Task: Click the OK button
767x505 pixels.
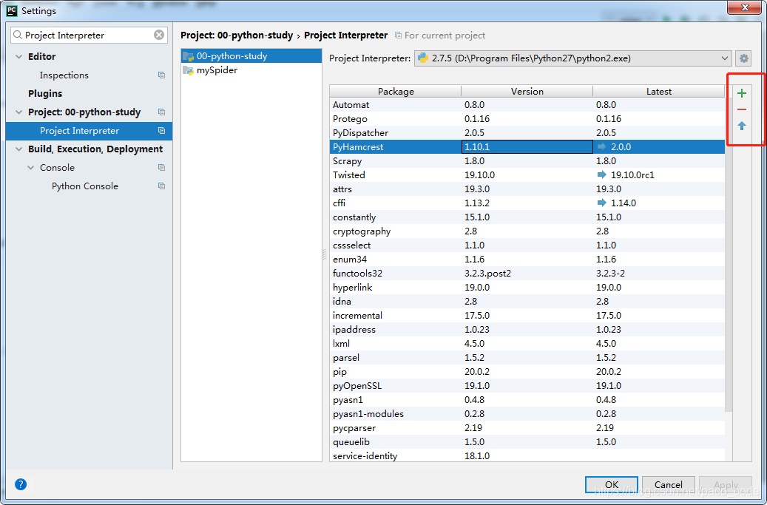Action: point(612,484)
